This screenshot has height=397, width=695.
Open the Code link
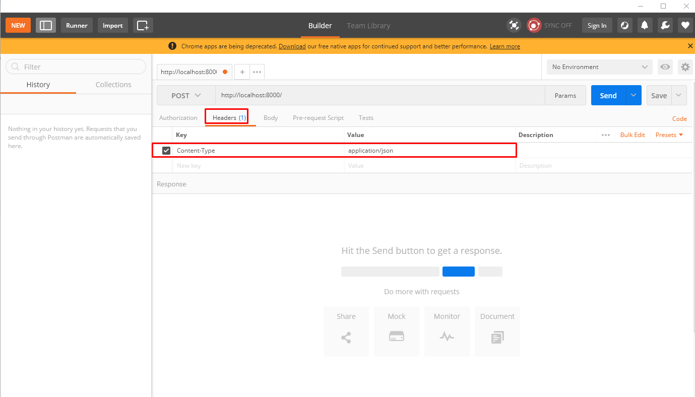[679, 119]
